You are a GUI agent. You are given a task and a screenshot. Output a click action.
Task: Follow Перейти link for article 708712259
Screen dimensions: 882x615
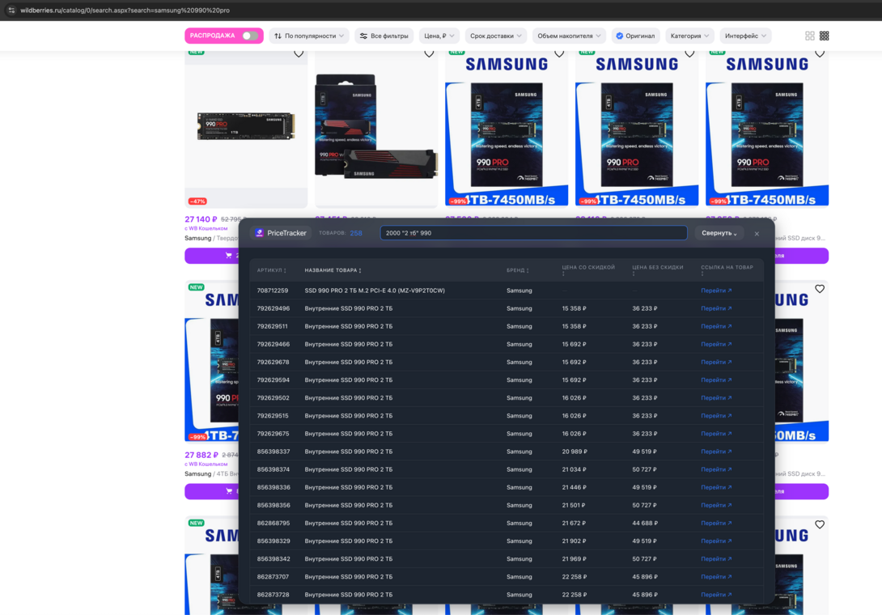pos(716,291)
